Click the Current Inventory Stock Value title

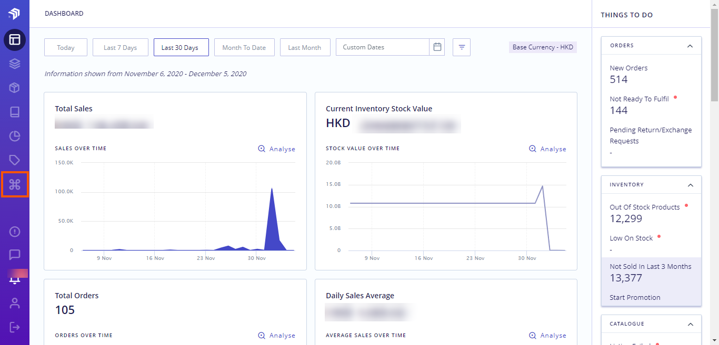379,109
